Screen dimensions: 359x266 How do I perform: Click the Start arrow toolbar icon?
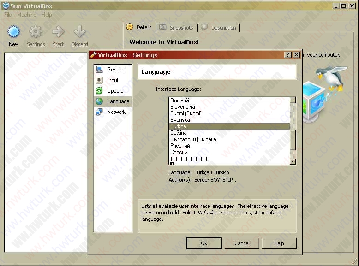(58, 31)
